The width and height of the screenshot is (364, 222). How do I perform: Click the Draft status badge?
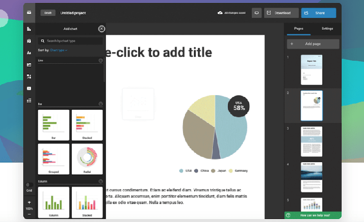pyautogui.click(x=48, y=13)
